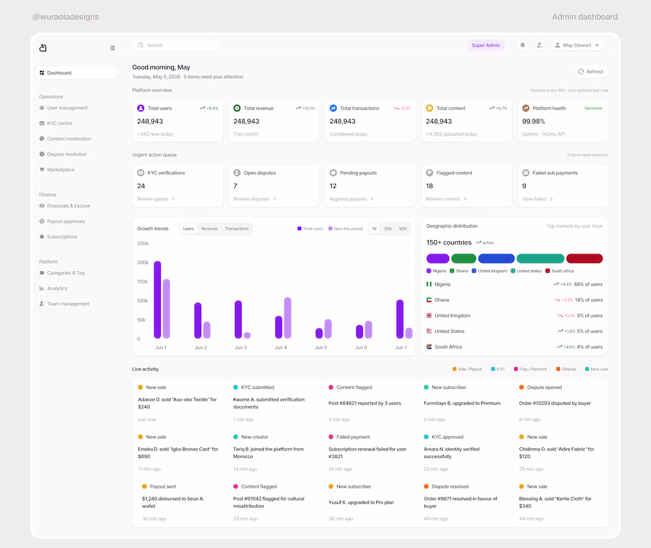Click the Total revenue card icon

coord(237,108)
